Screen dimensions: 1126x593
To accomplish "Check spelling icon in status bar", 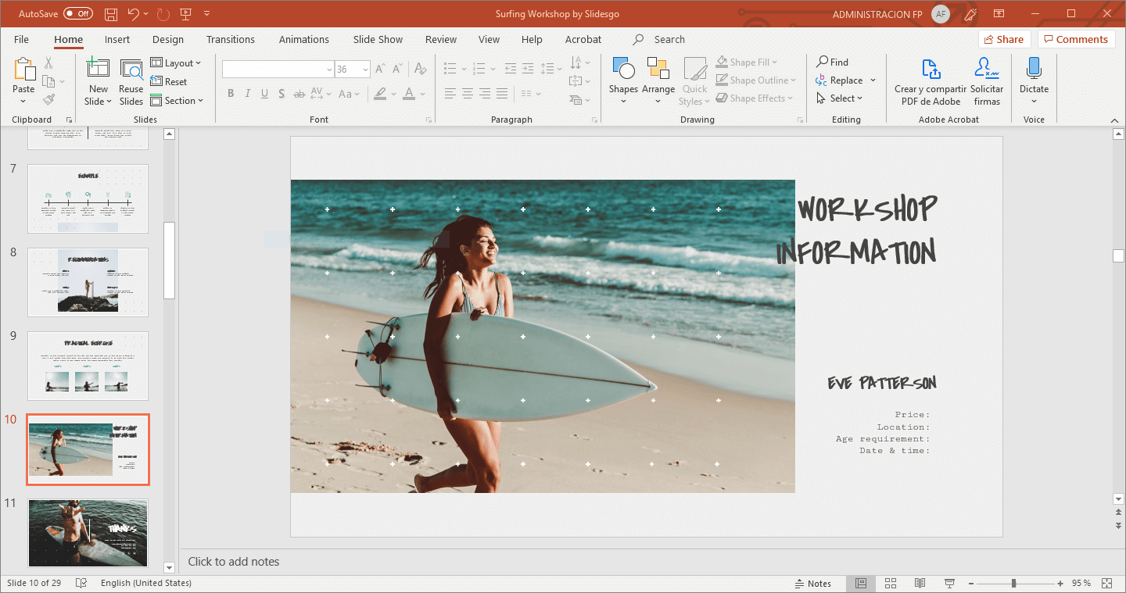I will tap(81, 584).
